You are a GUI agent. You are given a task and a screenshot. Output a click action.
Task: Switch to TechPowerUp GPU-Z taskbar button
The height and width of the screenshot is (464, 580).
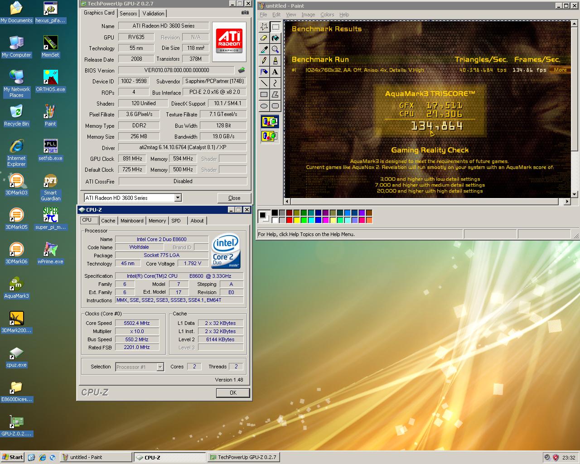pyautogui.click(x=243, y=457)
